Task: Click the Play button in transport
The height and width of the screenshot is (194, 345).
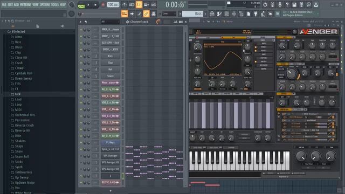Action: click(x=88, y=5)
